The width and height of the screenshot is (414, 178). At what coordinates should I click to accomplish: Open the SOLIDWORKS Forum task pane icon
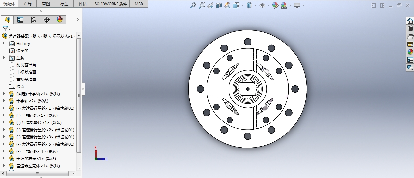(410, 68)
